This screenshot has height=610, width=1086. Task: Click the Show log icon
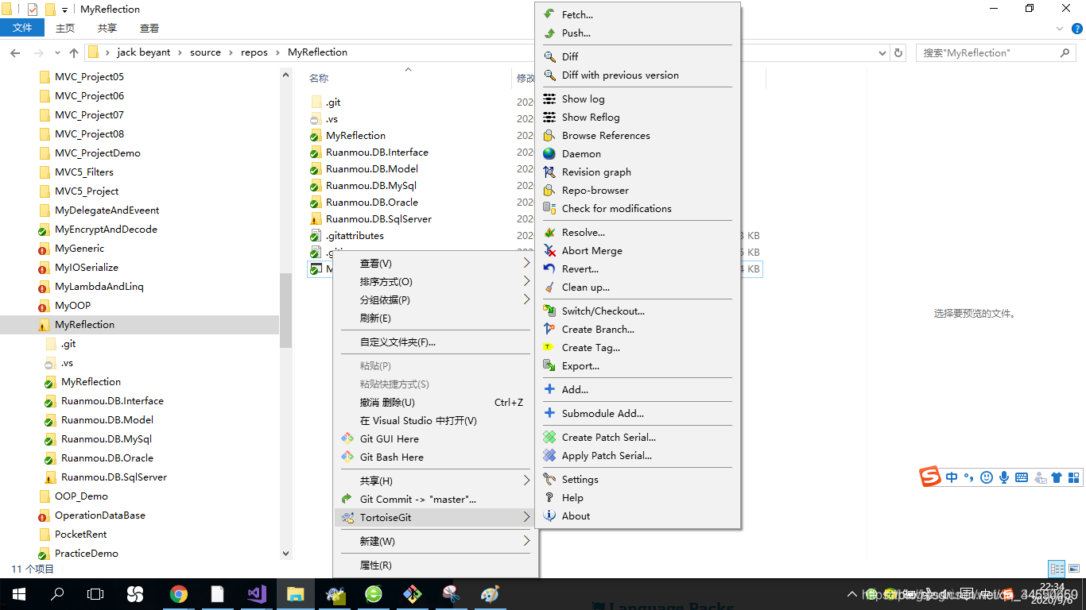(549, 98)
